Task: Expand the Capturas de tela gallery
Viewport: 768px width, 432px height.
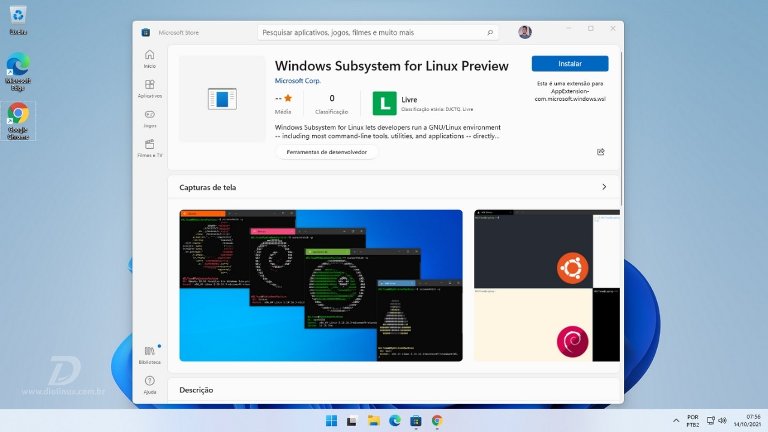Action: 604,187
